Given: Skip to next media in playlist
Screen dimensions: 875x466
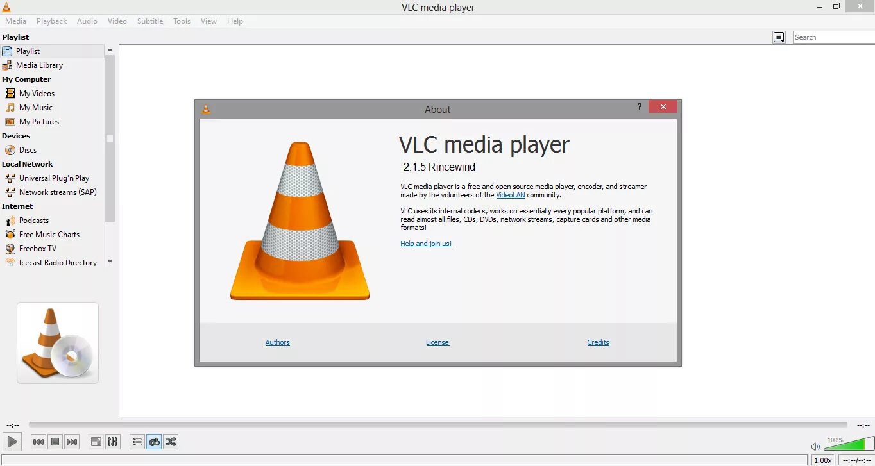Looking at the screenshot, I should [x=72, y=442].
